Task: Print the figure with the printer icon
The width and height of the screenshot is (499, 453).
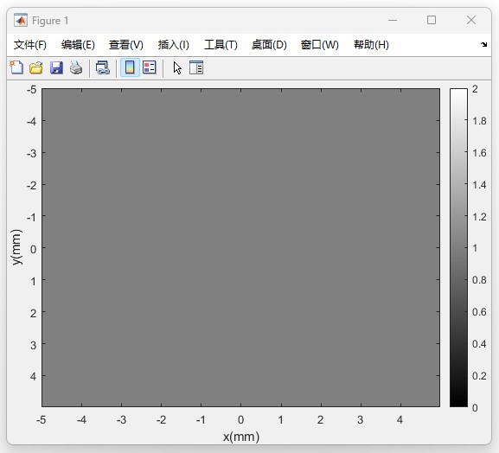Action: click(x=76, y=67)
